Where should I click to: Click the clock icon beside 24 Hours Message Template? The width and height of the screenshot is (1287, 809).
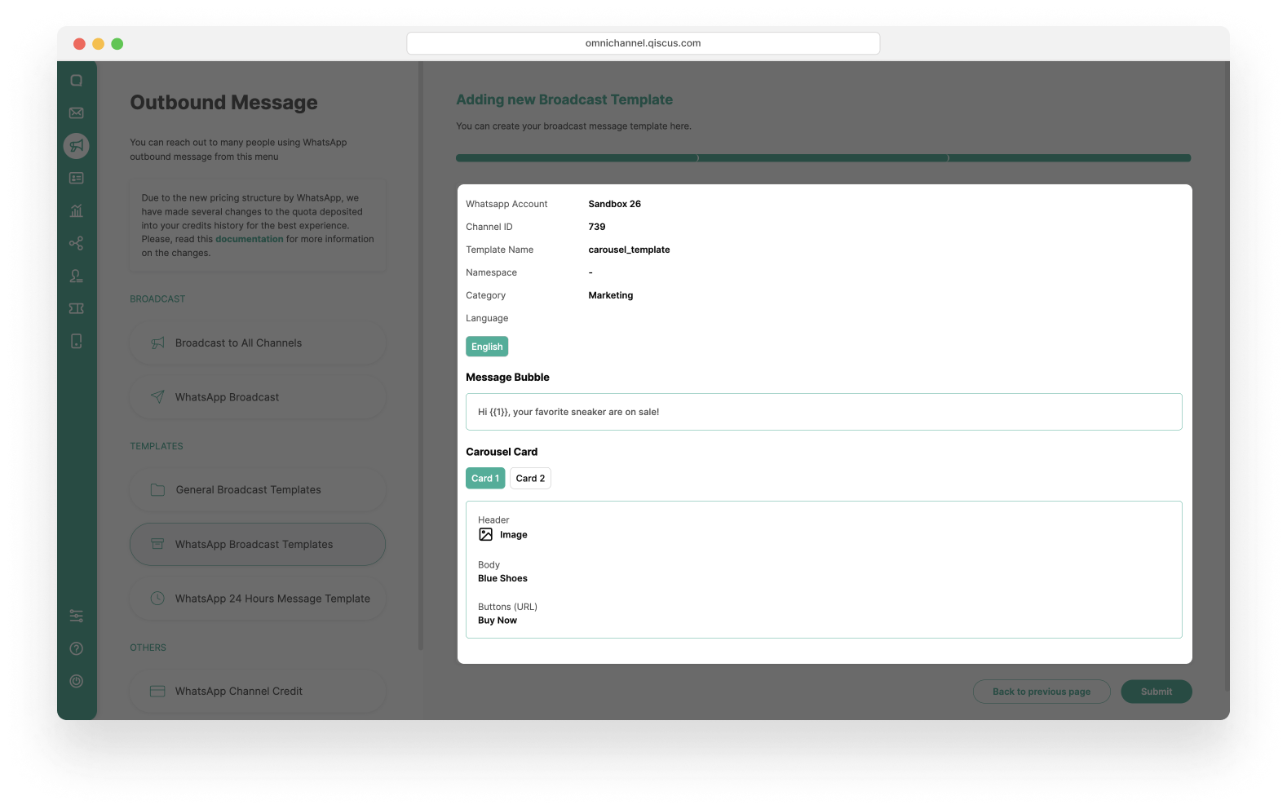point(158,599)
